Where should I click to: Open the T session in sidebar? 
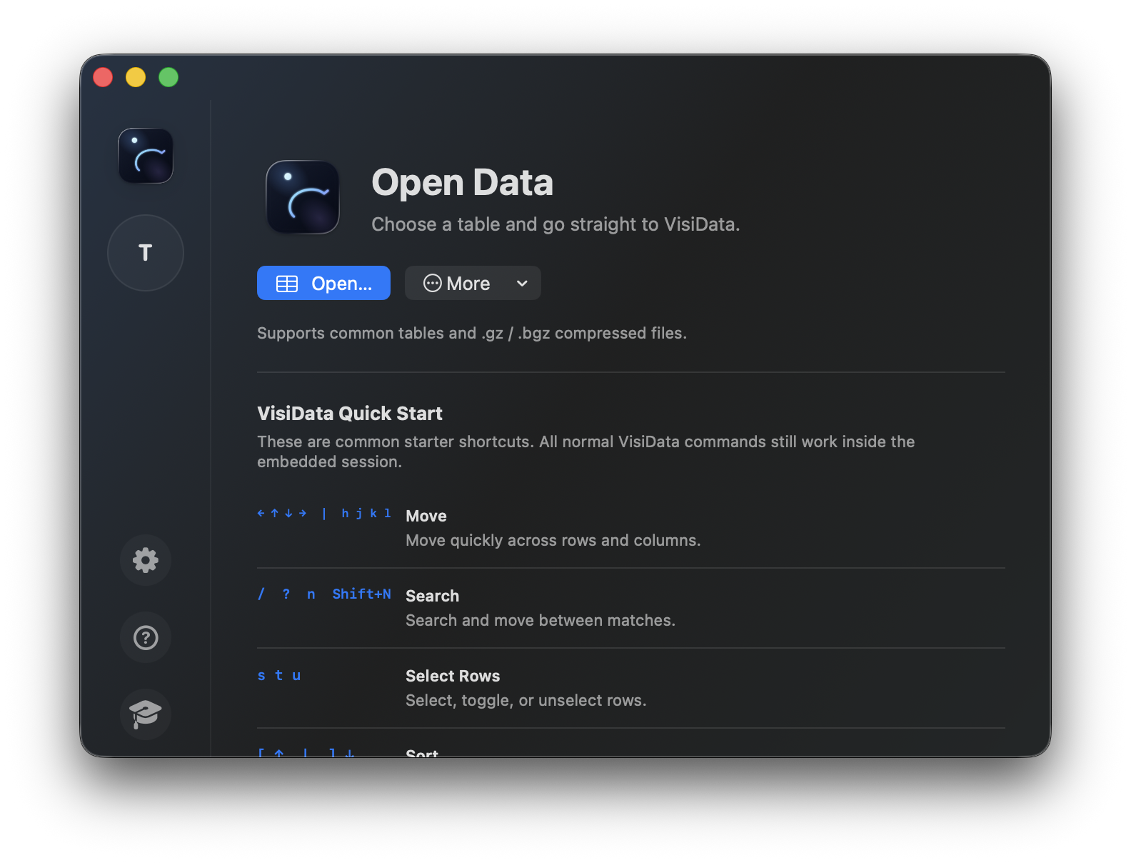tap(146, 253)
